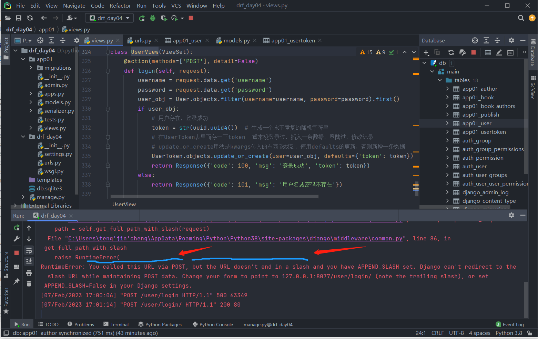The width and height of the screenshot is (538, 339).
Task: Stop the process using toolbar red square
Action: (x=191, y=18)
